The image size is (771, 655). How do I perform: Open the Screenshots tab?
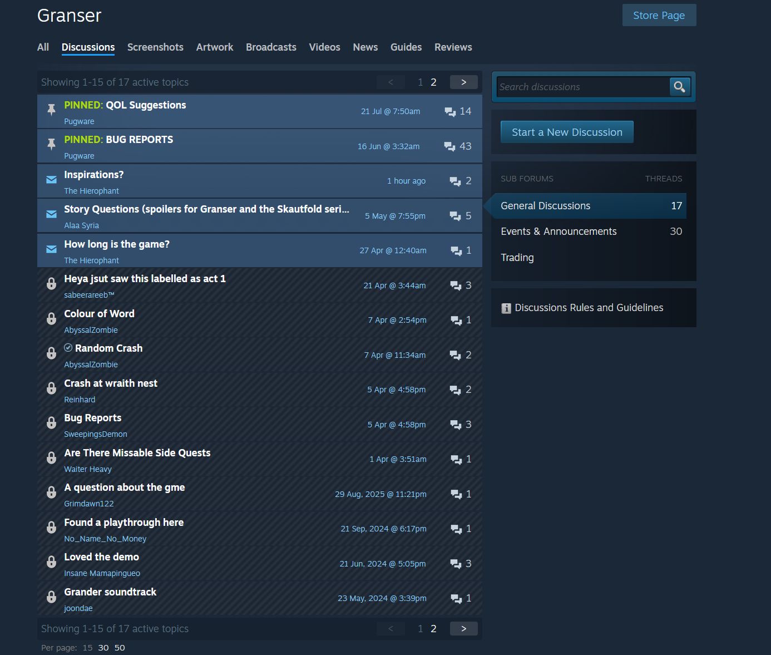[x=155, y=47]
